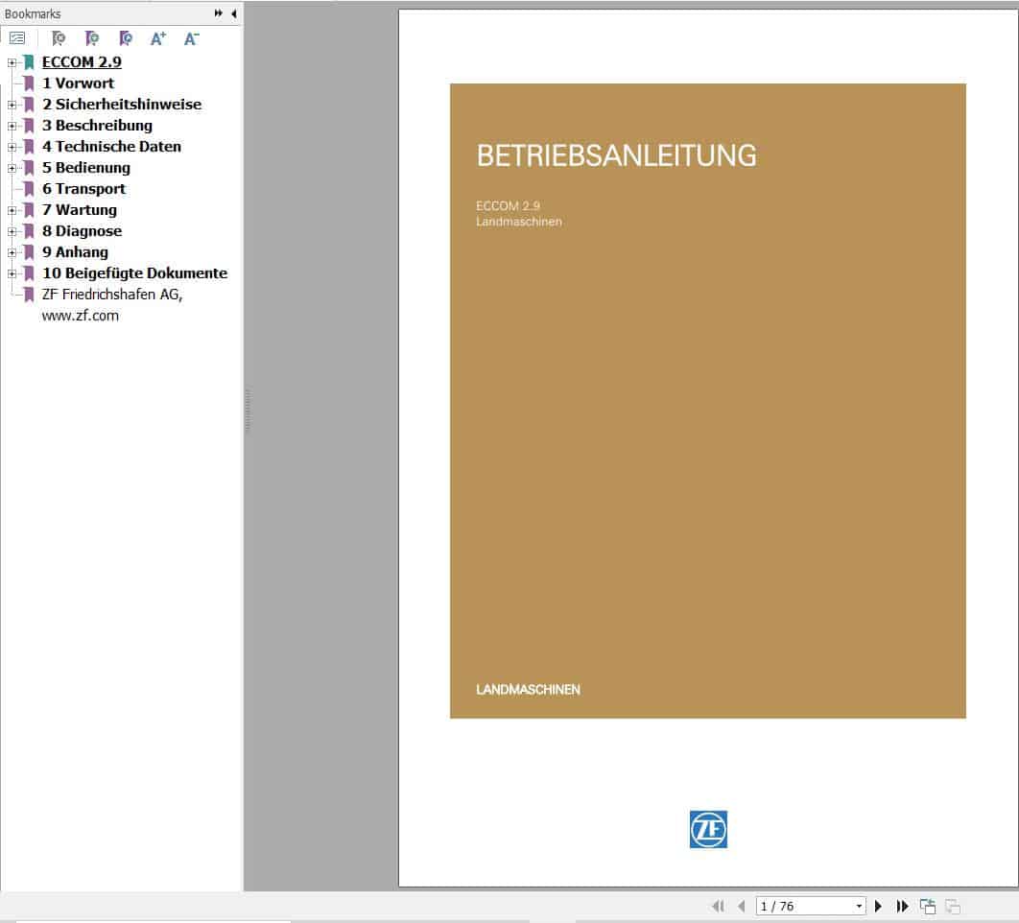The width and height of the screenshot is (1019, 923).
Task: Expand the Bookmarks panel with double arrow
Action: point(219,13)
